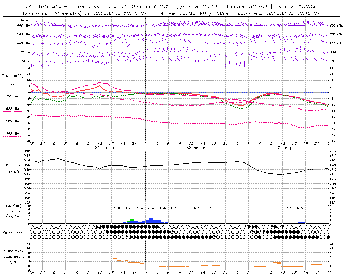The width and height of the screenshot is (344, 275).
Task: Select the "ЗапСиб УГМС" provider text
Action: click(x=150, y=6)
